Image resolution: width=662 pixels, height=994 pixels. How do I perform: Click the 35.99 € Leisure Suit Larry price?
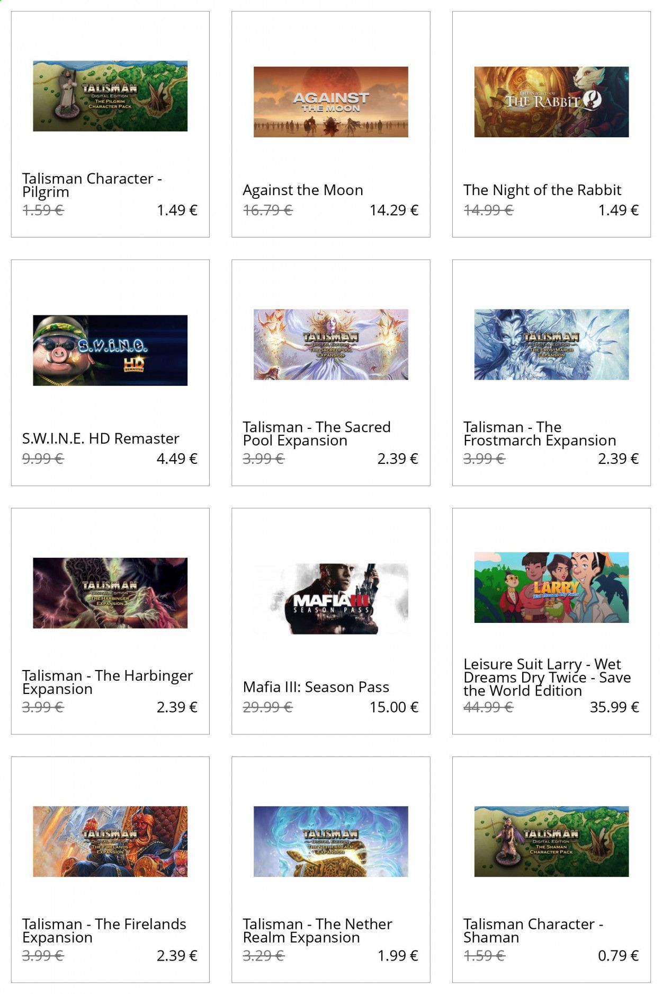[614, 707]
